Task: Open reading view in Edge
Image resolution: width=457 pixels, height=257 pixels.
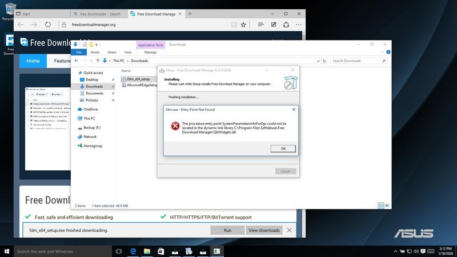Action: pyautogui.click(x=234, y=25)
